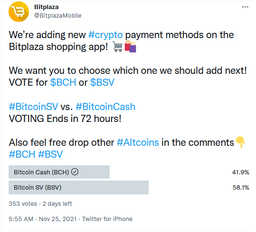Click the Twitter for iPhone source link
This screenshot has height=232, width=256.
[x=107, y=219]
